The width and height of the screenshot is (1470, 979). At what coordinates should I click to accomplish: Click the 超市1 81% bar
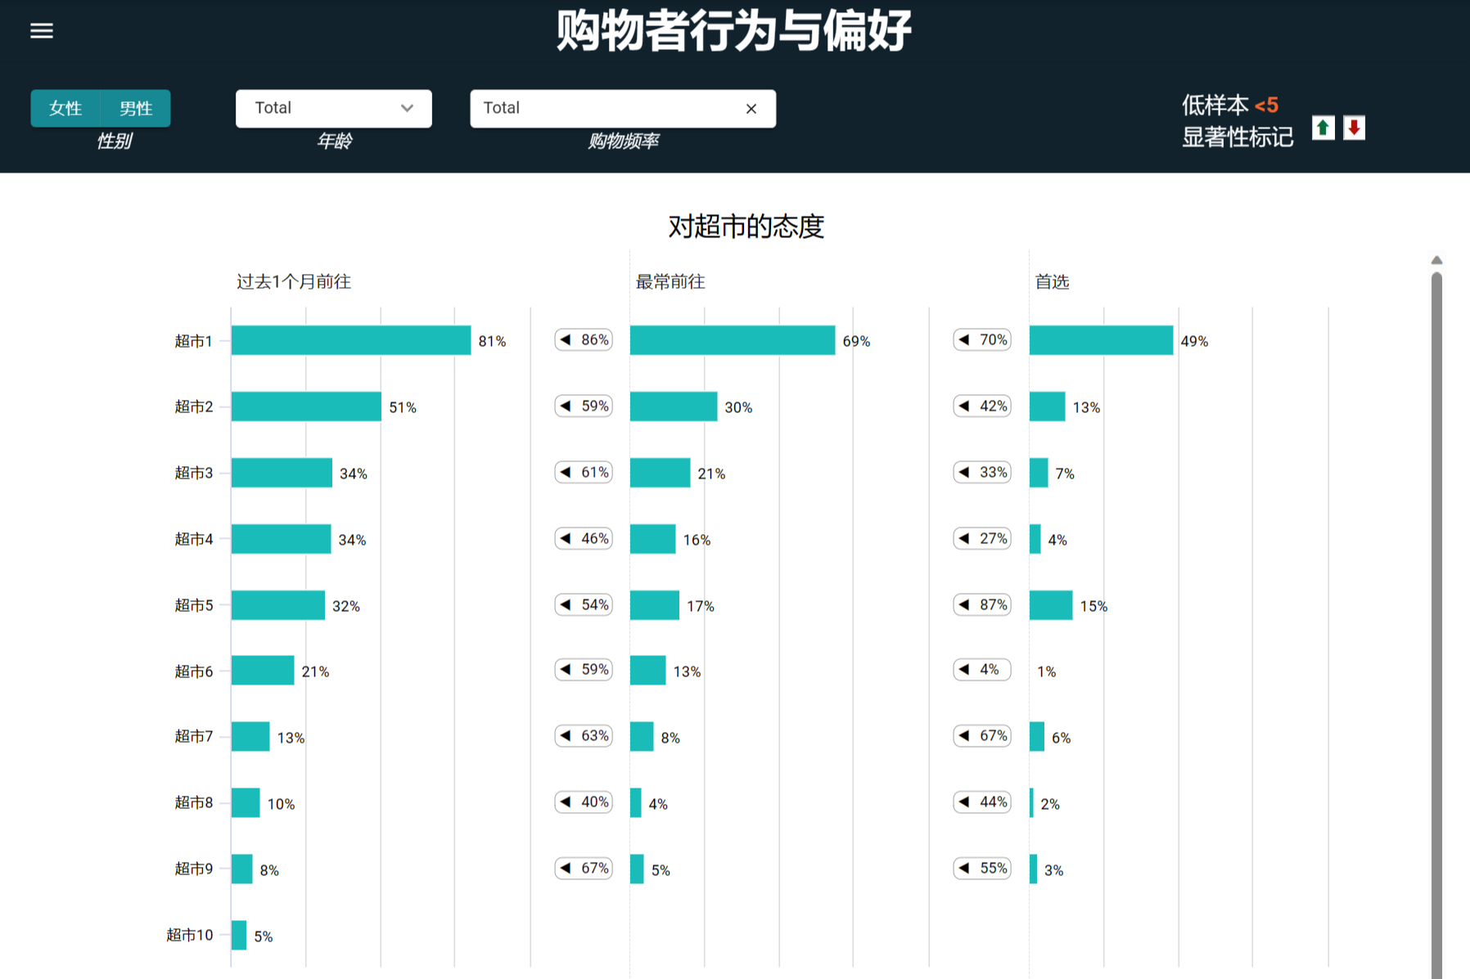[x=351, y=340]
